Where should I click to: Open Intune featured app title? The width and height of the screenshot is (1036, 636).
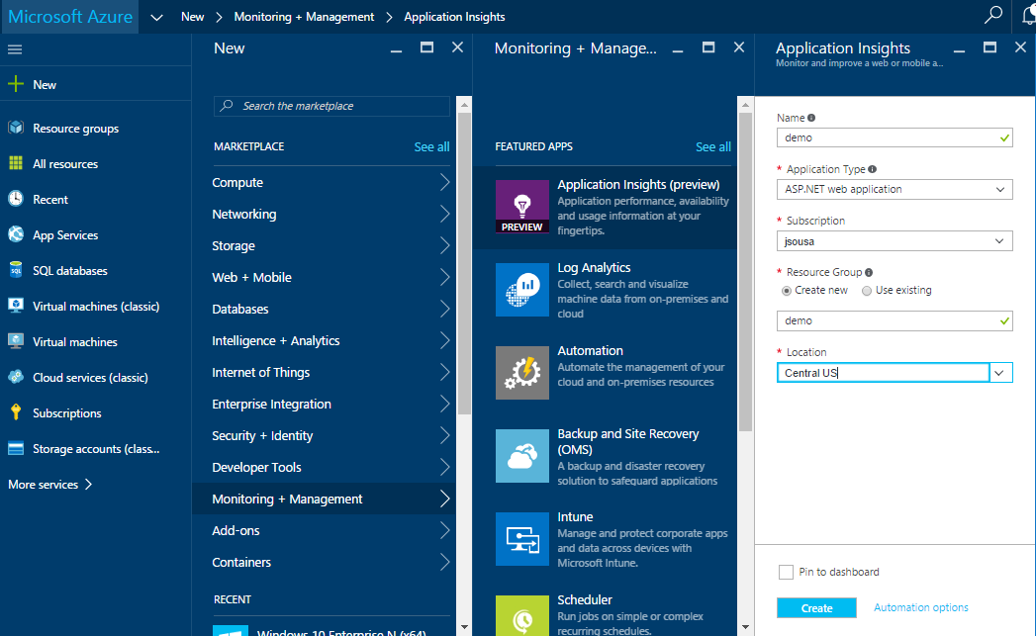click(x=575, y=517)
